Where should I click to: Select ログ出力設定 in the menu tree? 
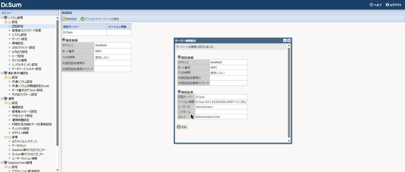(20, 52)
